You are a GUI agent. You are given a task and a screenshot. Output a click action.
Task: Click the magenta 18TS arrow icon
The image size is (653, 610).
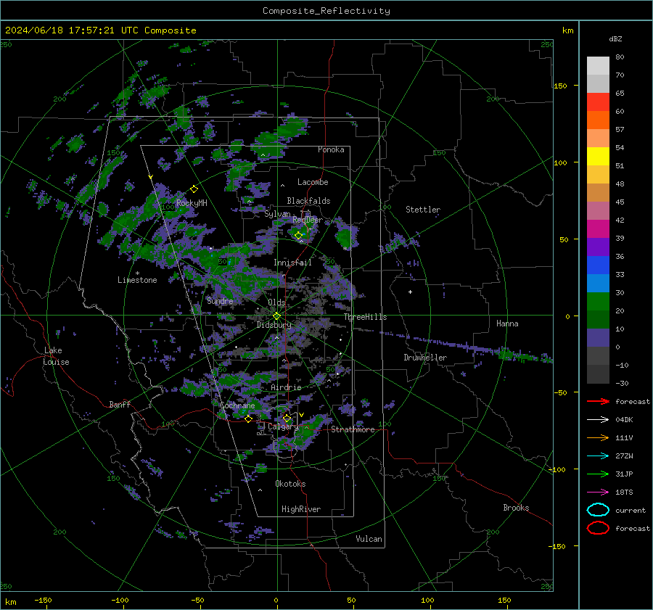point(598,492)
